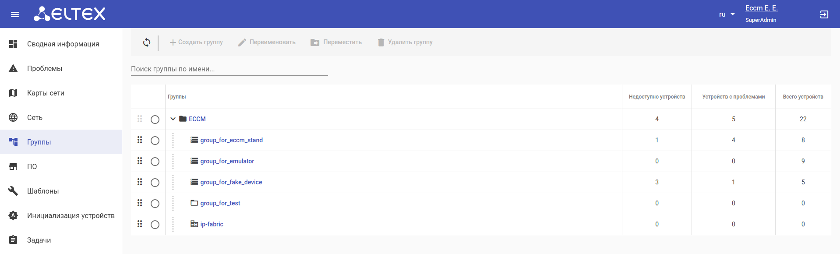Click drag handle for group_for_emulator row
Screen dimensions: 840x254
point(140,161)
